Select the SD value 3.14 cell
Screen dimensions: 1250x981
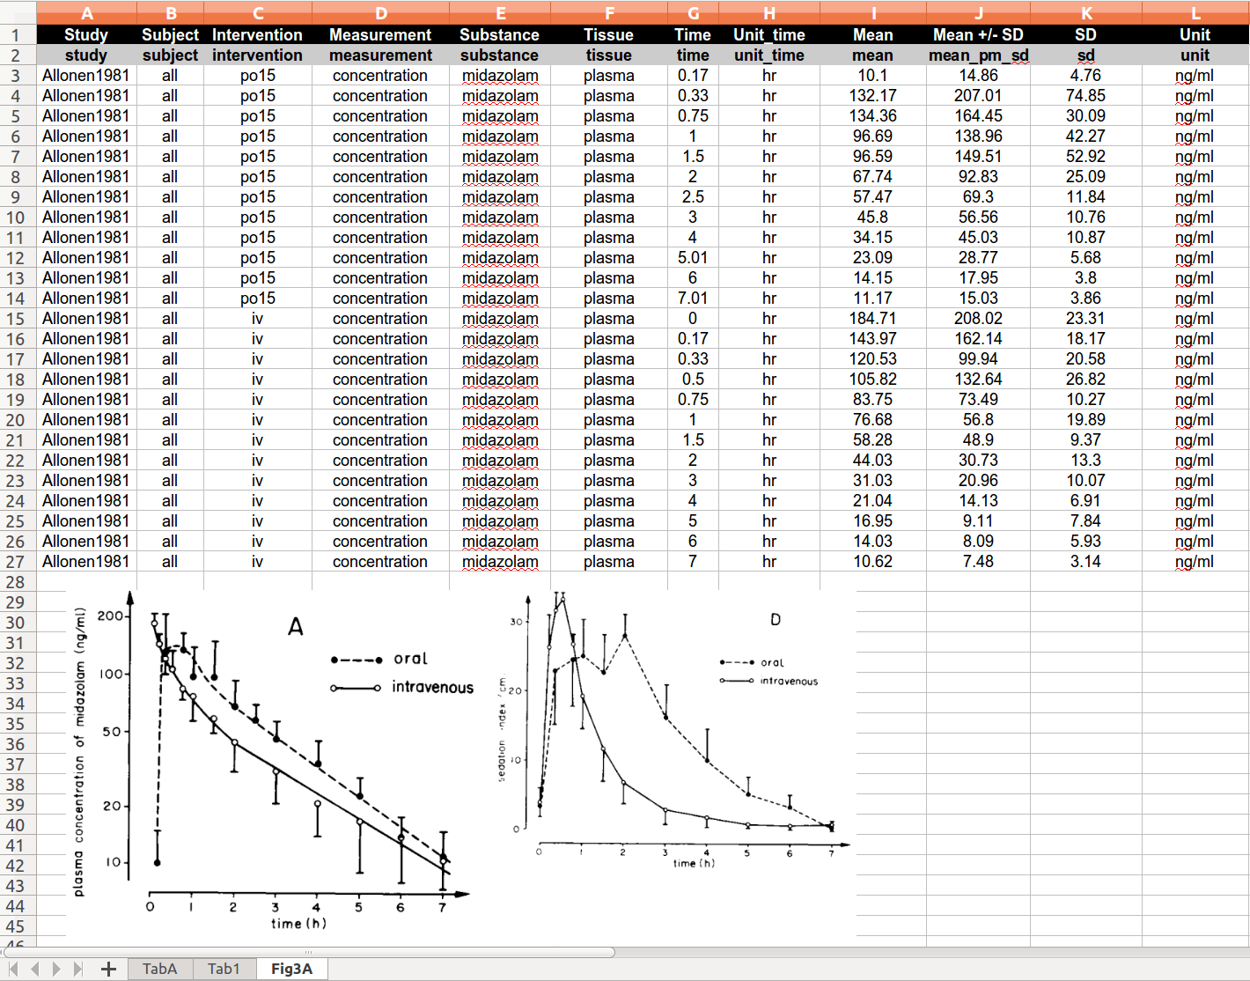tap(1086, 562)
